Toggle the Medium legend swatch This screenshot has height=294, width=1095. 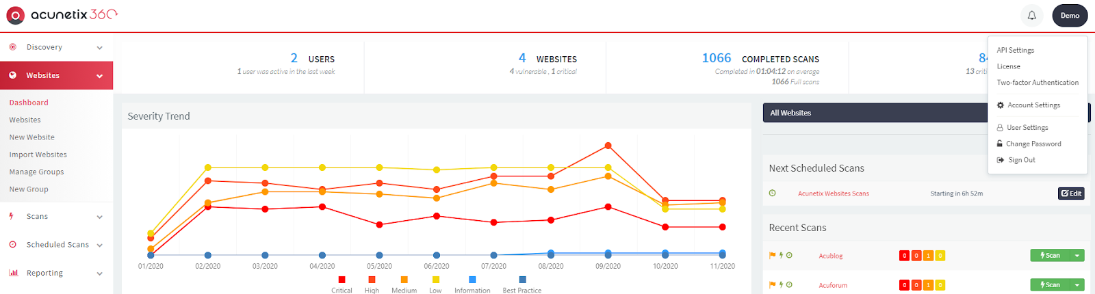pos(404,279)
